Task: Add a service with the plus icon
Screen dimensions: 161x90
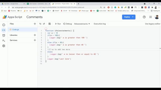Action: (x=35, y=40)
